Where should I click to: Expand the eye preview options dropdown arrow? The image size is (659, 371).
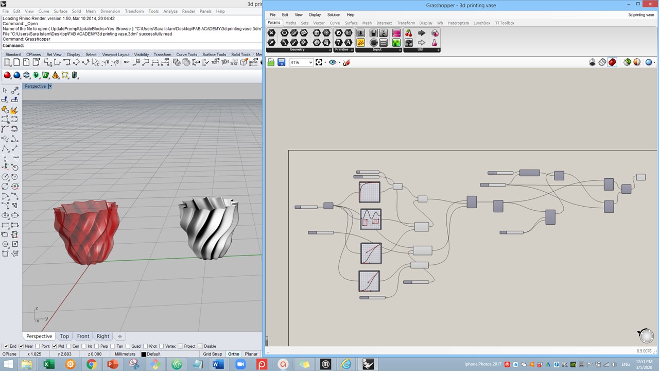339,62
